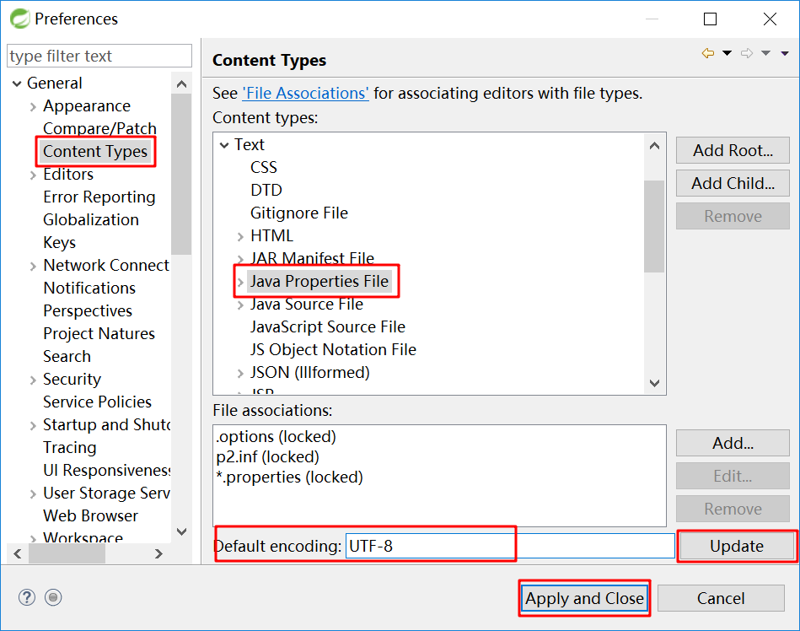Click Apply and Close button
800x631 pixels.
coord(585,598)
